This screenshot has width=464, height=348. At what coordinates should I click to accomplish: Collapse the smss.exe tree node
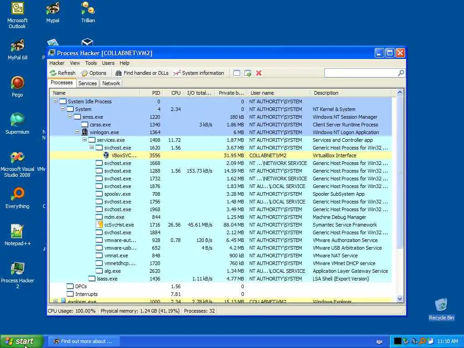point(70,116)
